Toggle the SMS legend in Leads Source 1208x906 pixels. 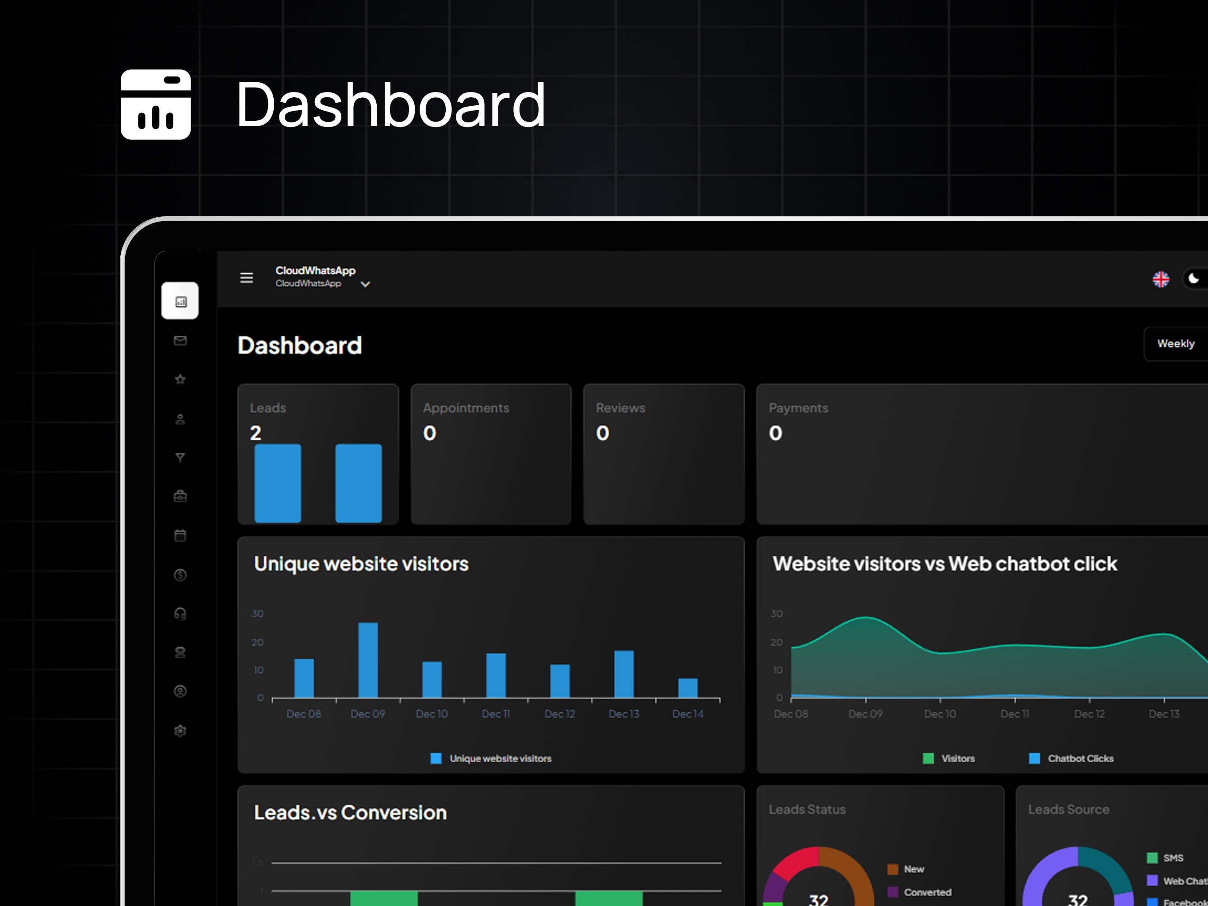[x=1166, y=858]
